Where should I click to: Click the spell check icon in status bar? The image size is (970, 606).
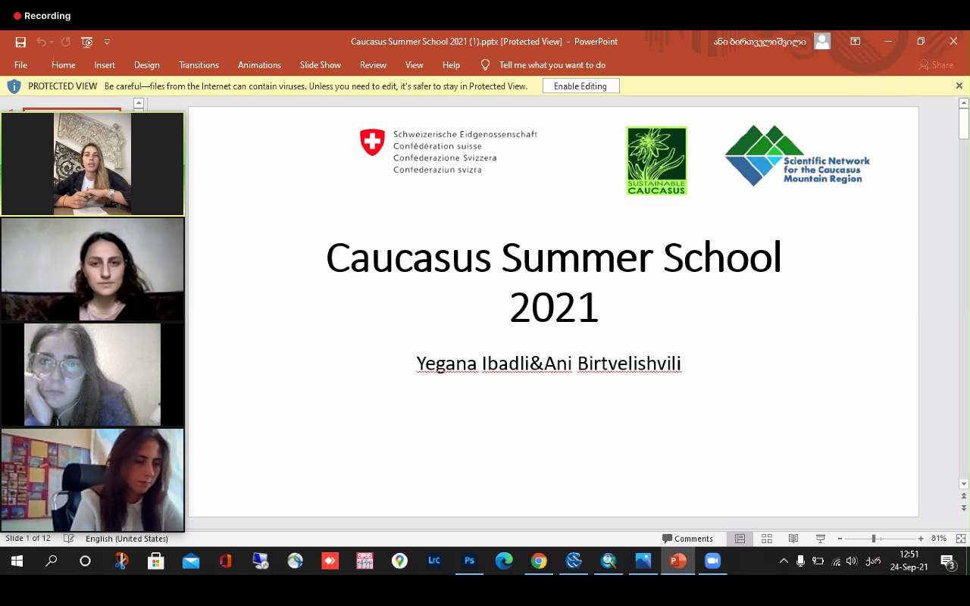pyautogui.click(x=69, y=539)
